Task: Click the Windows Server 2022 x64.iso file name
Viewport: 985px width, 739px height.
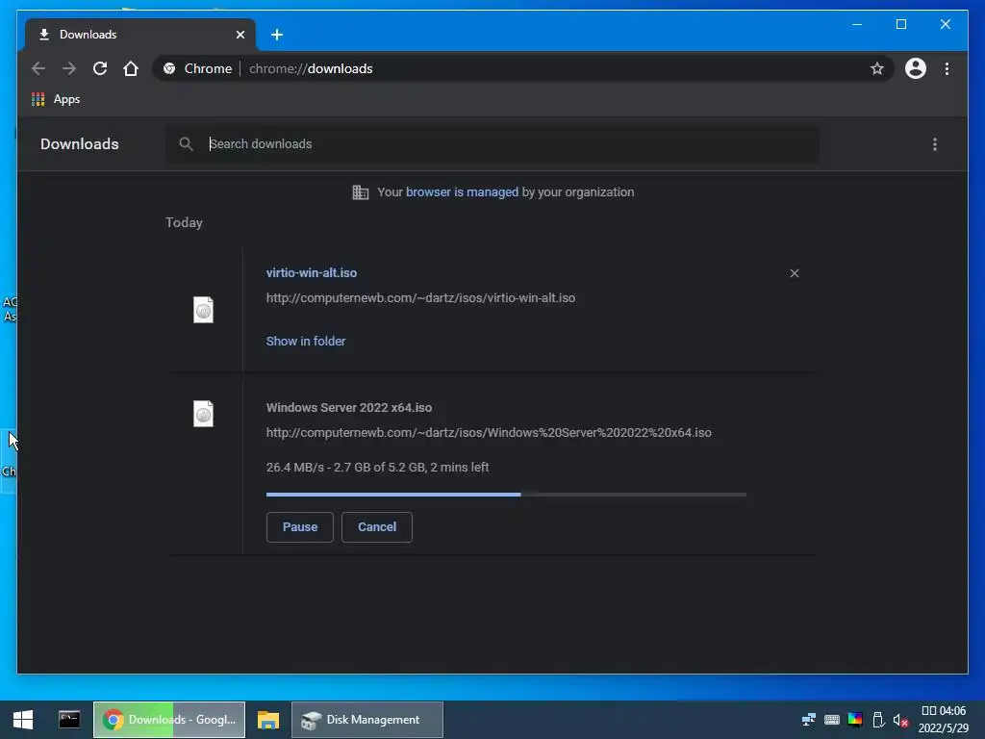Action: 348,407
